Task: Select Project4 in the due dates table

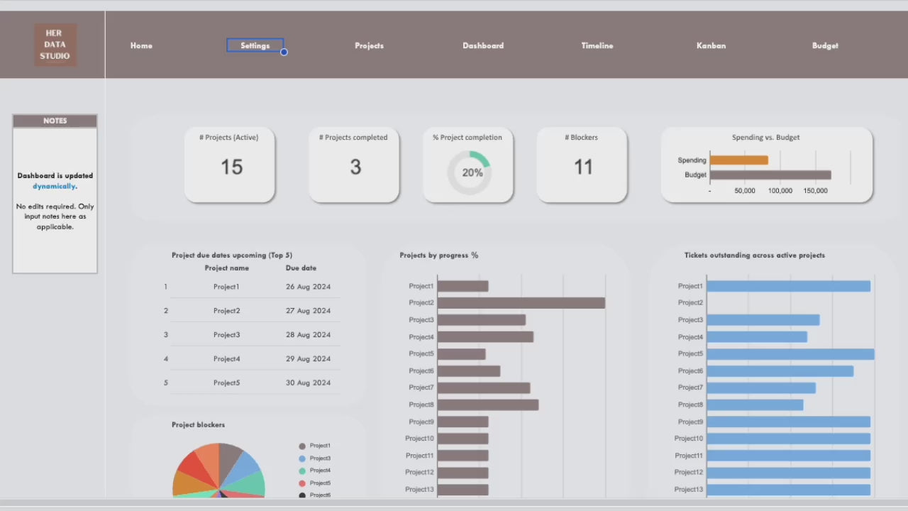Action: pyautogui.click(x=226, y=359)
